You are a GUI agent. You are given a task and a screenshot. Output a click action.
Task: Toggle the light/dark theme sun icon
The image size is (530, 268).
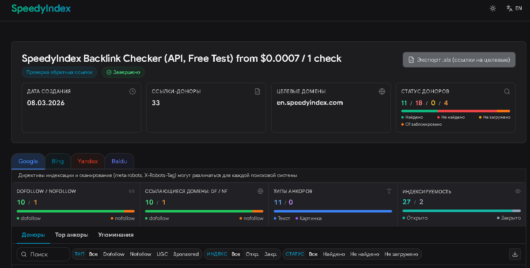(x=493, y=8)
